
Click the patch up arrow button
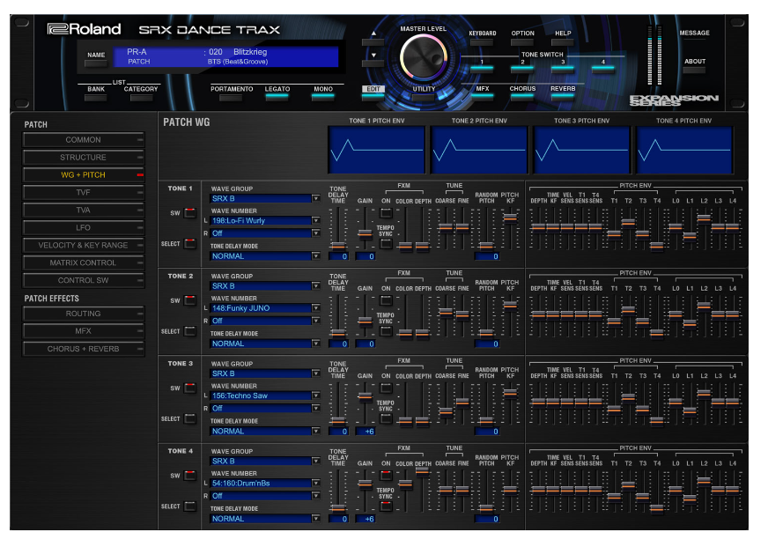pos(373,42)
